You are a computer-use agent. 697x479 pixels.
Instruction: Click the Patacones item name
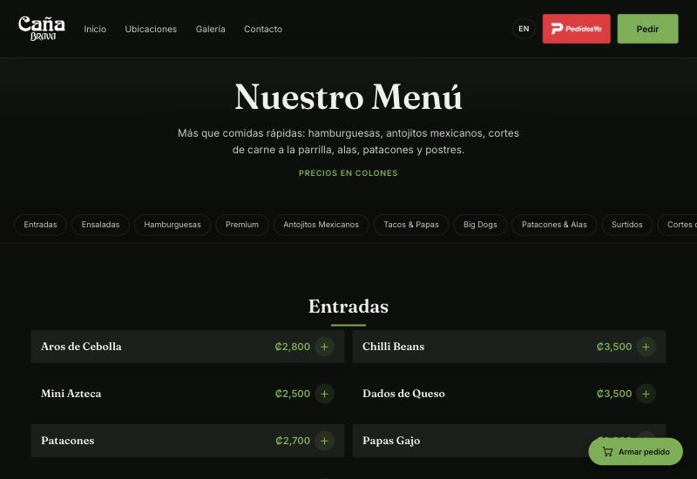coord(68,441)
